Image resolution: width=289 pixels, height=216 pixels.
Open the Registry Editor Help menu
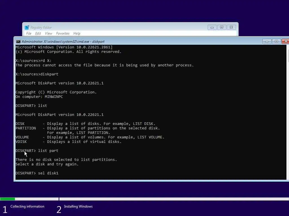(x=77, y=33)
